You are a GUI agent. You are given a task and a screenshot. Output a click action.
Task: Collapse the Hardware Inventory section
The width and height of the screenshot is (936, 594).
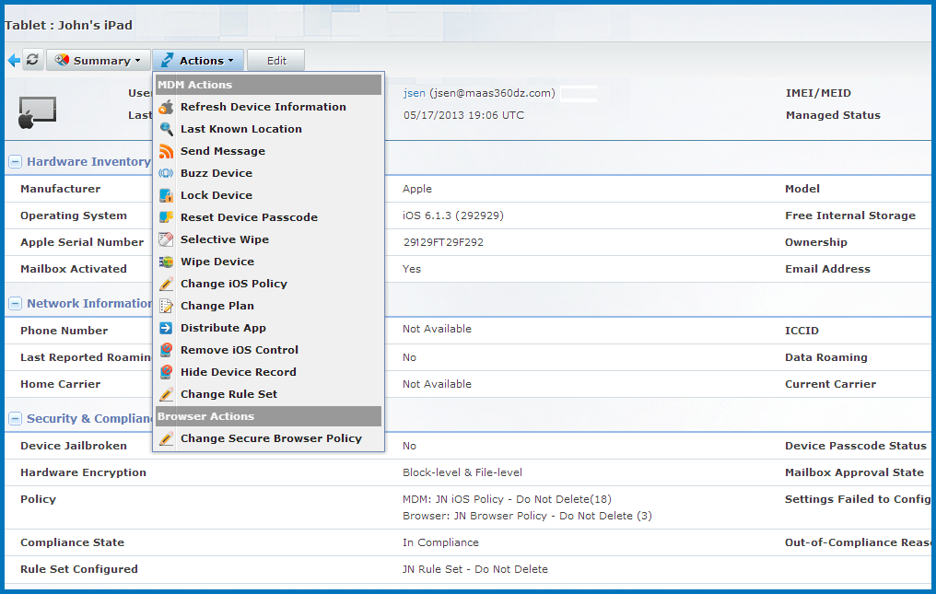click(16, 162)
